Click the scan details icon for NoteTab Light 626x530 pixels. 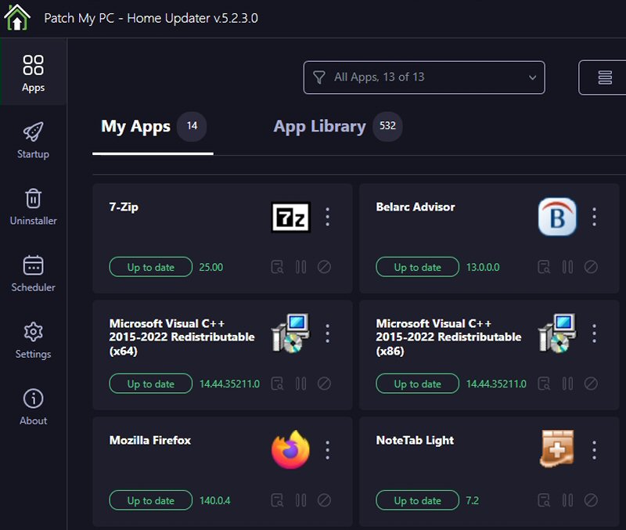point(544,500)
